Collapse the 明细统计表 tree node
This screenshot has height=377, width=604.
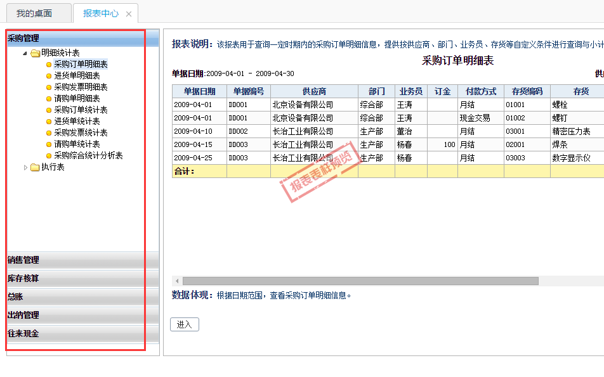point(25,53)
